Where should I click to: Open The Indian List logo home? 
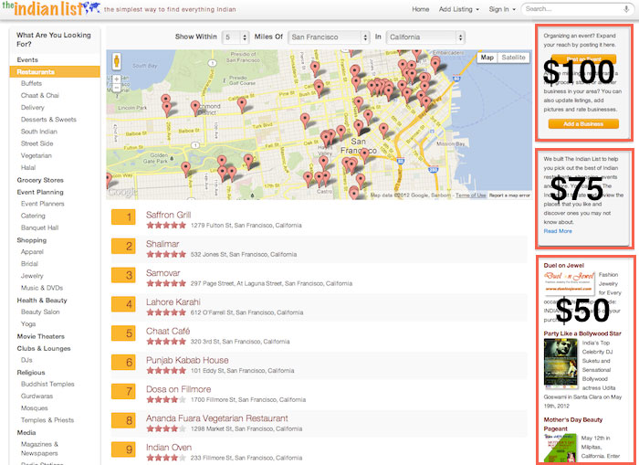[x=50, y=8]
